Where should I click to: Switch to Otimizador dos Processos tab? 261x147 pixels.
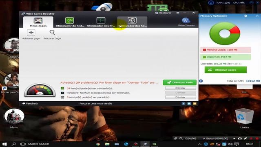tap(101, 22)
